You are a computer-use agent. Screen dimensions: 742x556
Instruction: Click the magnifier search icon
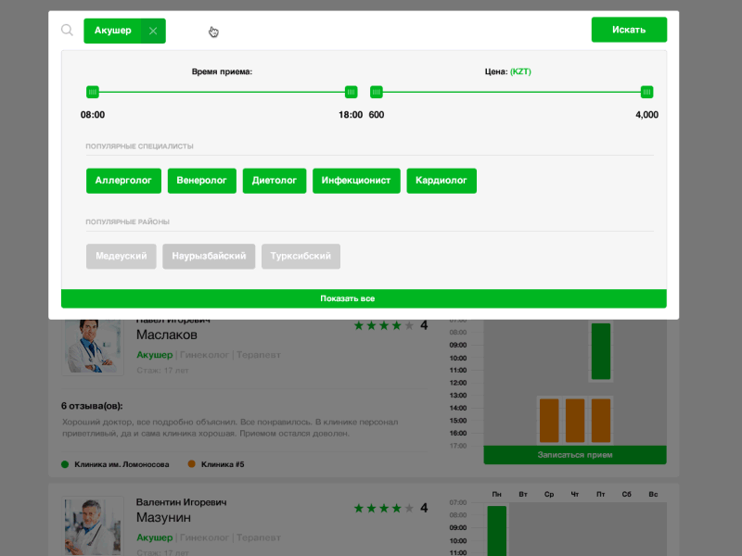click(x=67, y=31)
